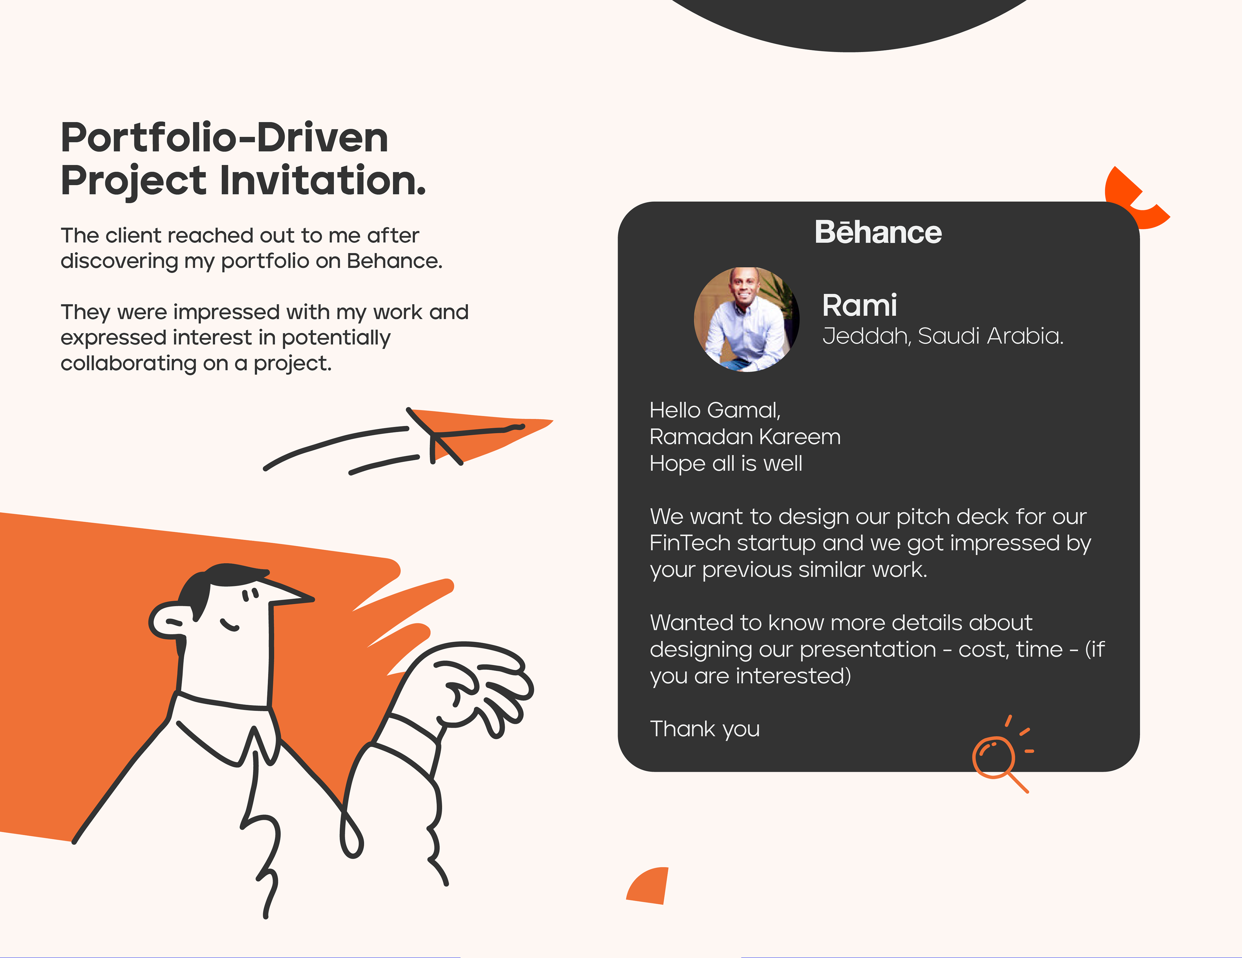Image resolution: width=1242 pixels, height=958 pixels.
Task: Select Rami's circular profile photo
Action: click(x=747, y=320)
